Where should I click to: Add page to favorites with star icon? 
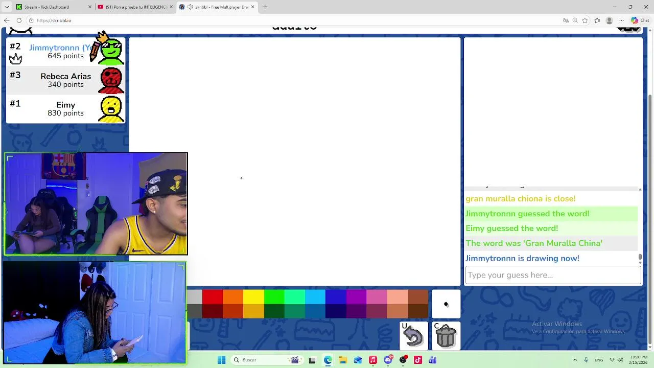pyautogui.click(x=585, y=20)
